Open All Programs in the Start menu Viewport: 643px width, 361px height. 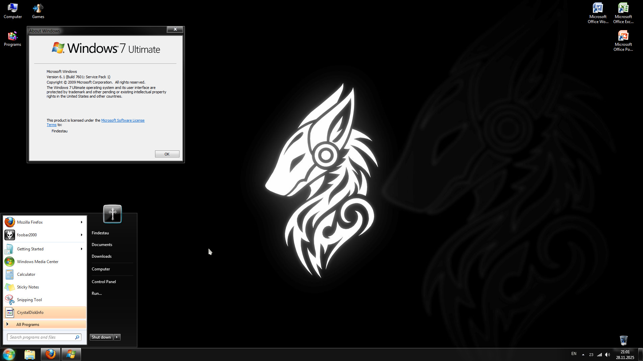click(28, 325)
